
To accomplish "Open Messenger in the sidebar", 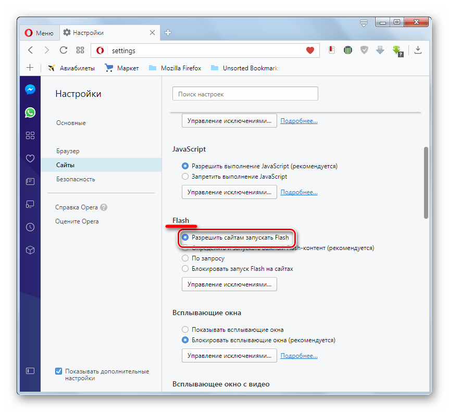I will (30, 90).
